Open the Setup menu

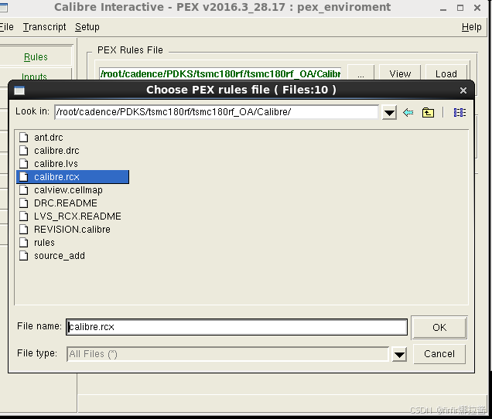pos(87,27)
